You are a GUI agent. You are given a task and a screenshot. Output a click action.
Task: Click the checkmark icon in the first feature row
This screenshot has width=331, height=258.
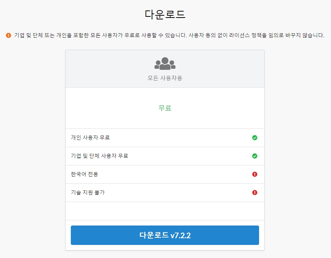[x=255, y=138]
